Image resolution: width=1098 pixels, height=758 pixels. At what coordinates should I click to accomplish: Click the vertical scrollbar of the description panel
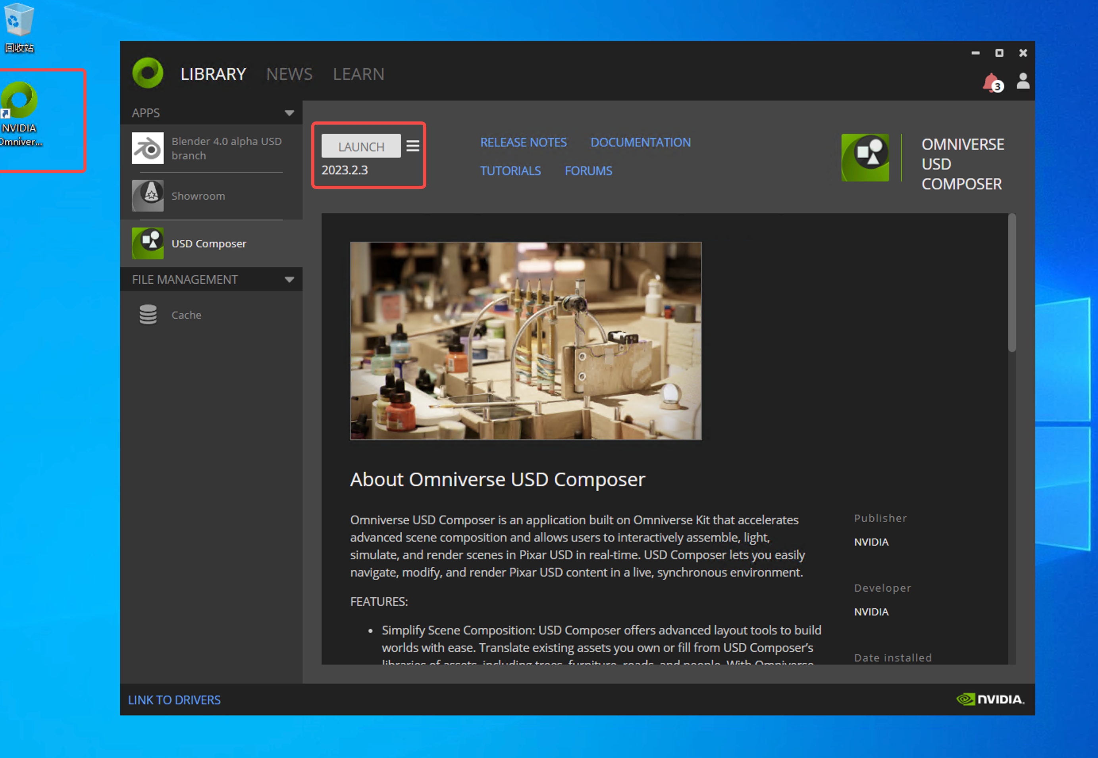click(x=1012, y=283)
